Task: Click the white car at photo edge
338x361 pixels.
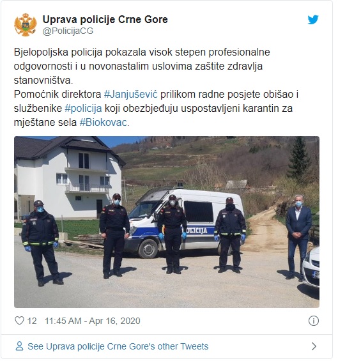Action: pyautogui.click(x=311, y=267)
